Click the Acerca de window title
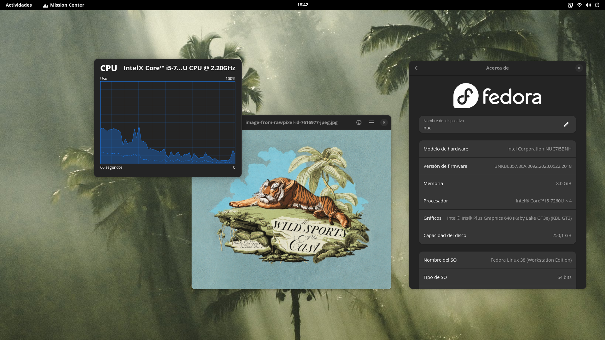 coord(497,68)
